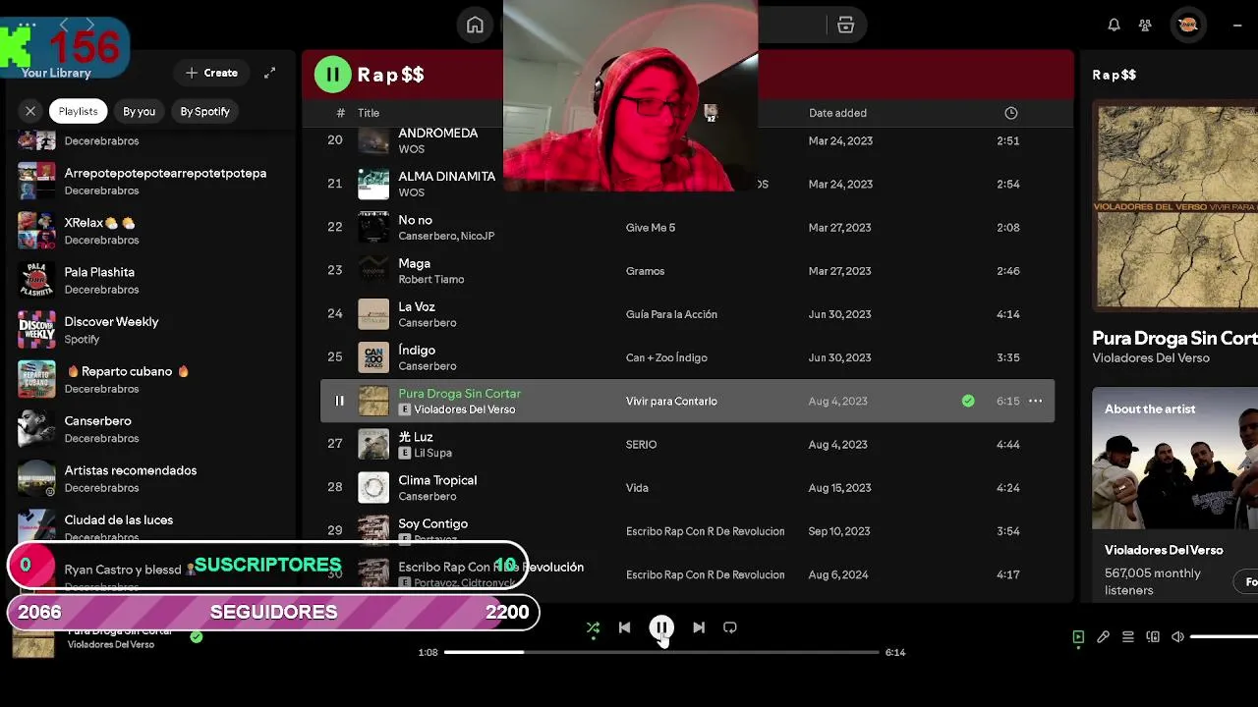Open options for Pura Droga Sin Cortar row
The width and height of the screenshot is (1258, 707).
point(1035,401)
